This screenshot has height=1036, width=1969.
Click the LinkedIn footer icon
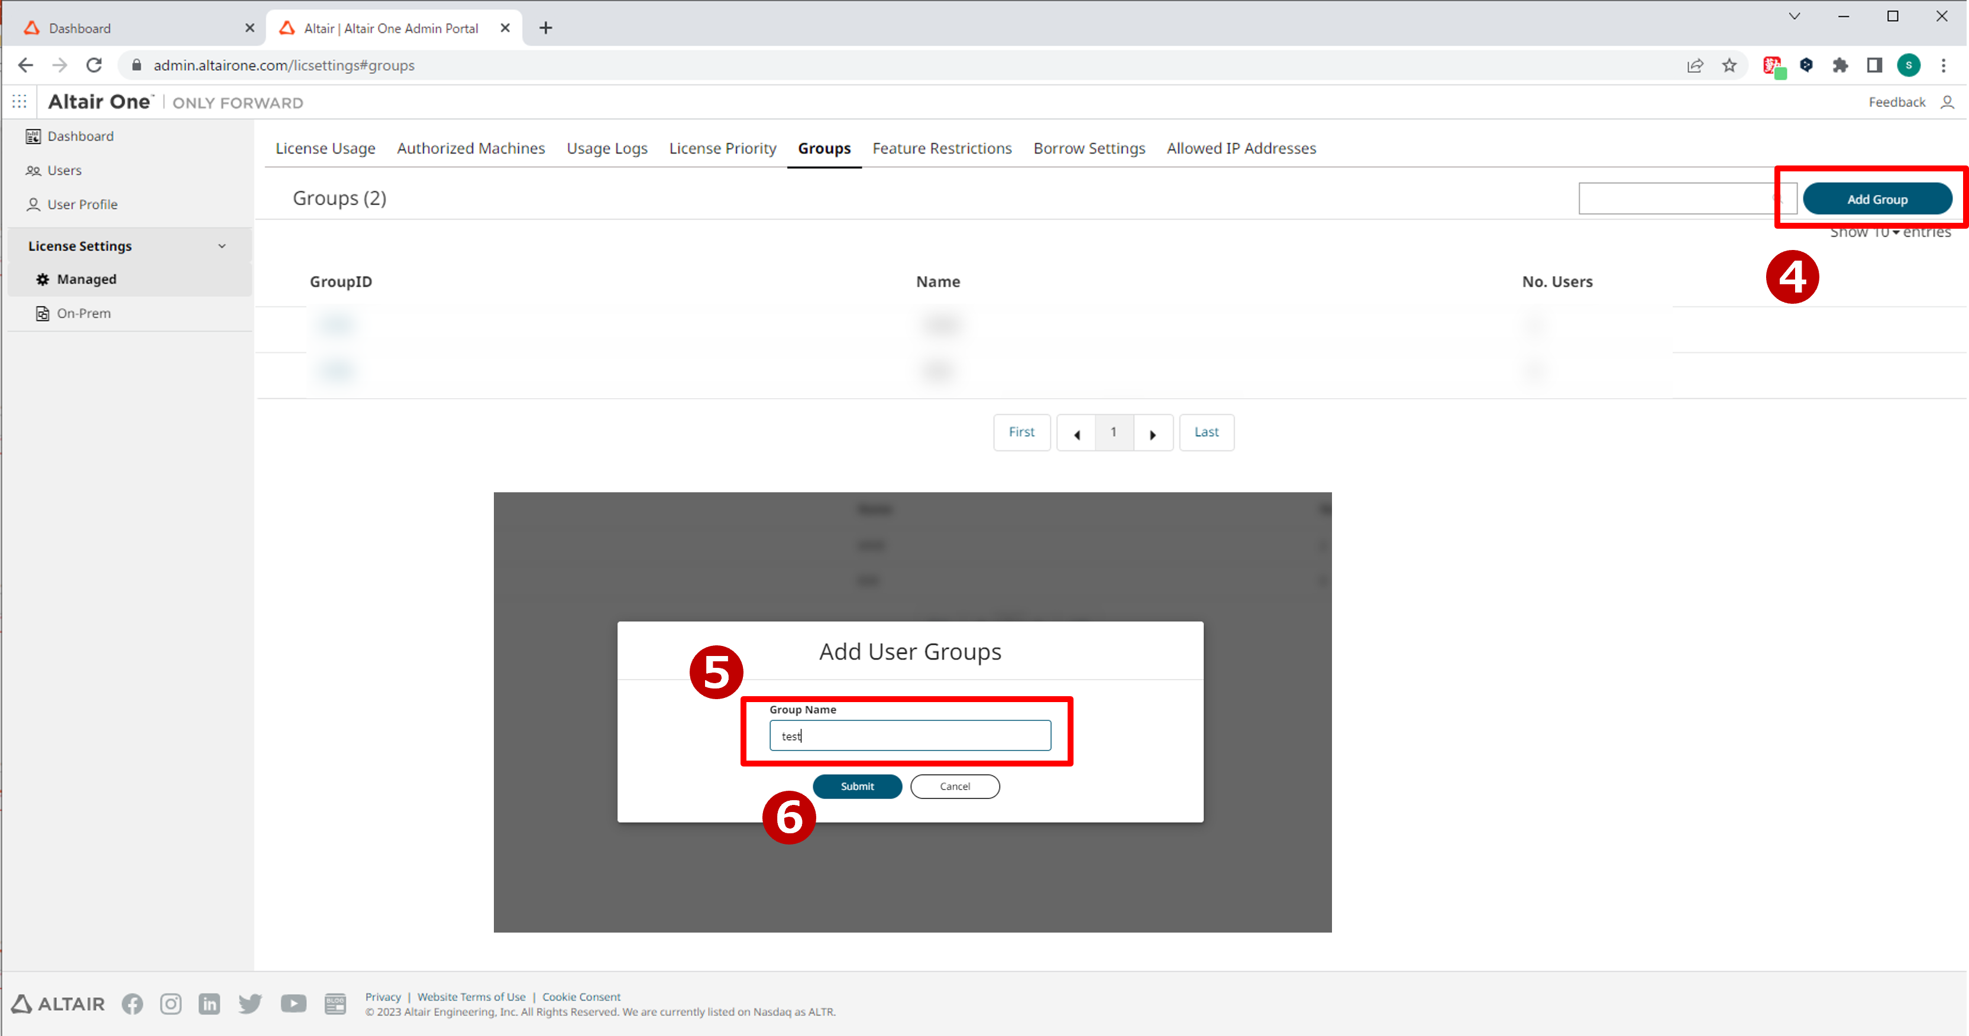[x=209, y=1003]
